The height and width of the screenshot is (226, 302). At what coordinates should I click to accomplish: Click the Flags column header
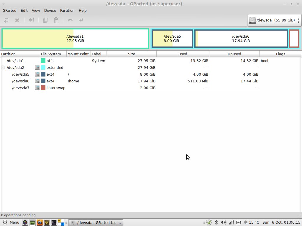coord(280,54)
